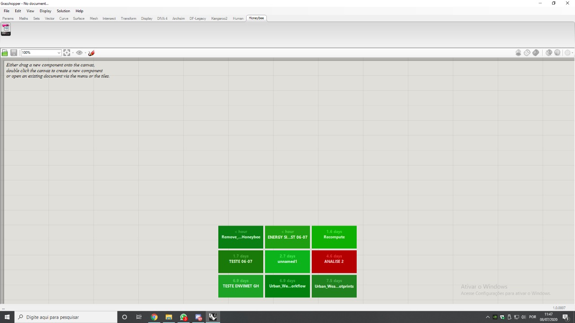Switch to the DF-Legacy tab
Screen dimensions: 575x323
click(198, 18)
